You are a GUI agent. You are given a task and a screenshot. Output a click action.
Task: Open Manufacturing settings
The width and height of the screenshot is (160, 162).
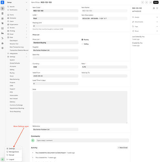click(15, 79)
